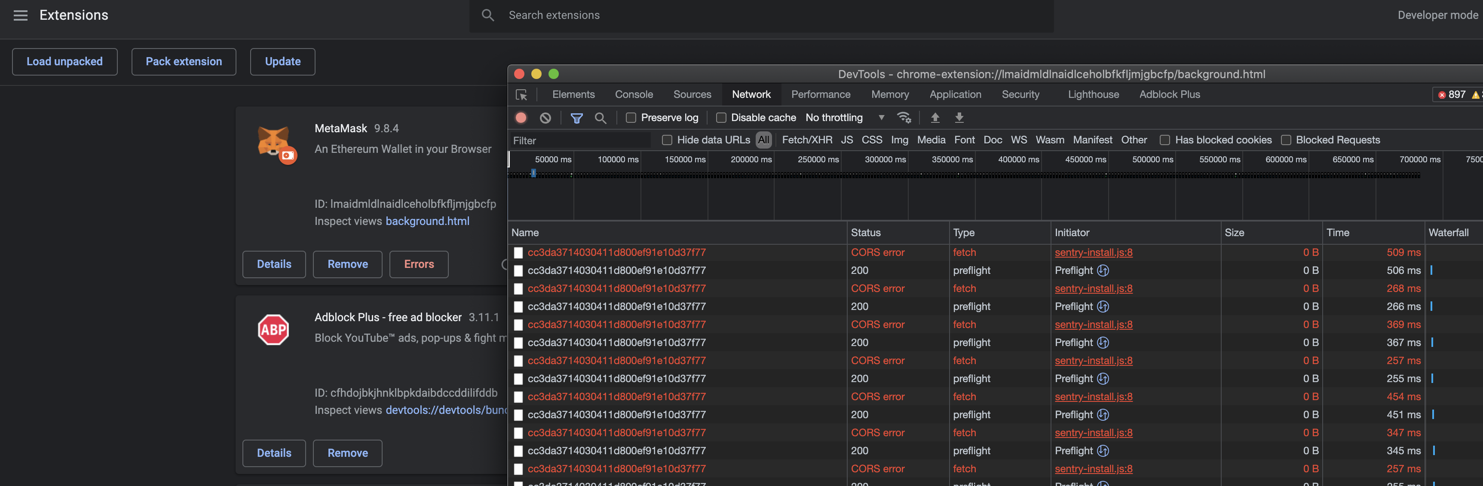
Task: Sort requests by the Status column header
Action: (x=898, y=232)
